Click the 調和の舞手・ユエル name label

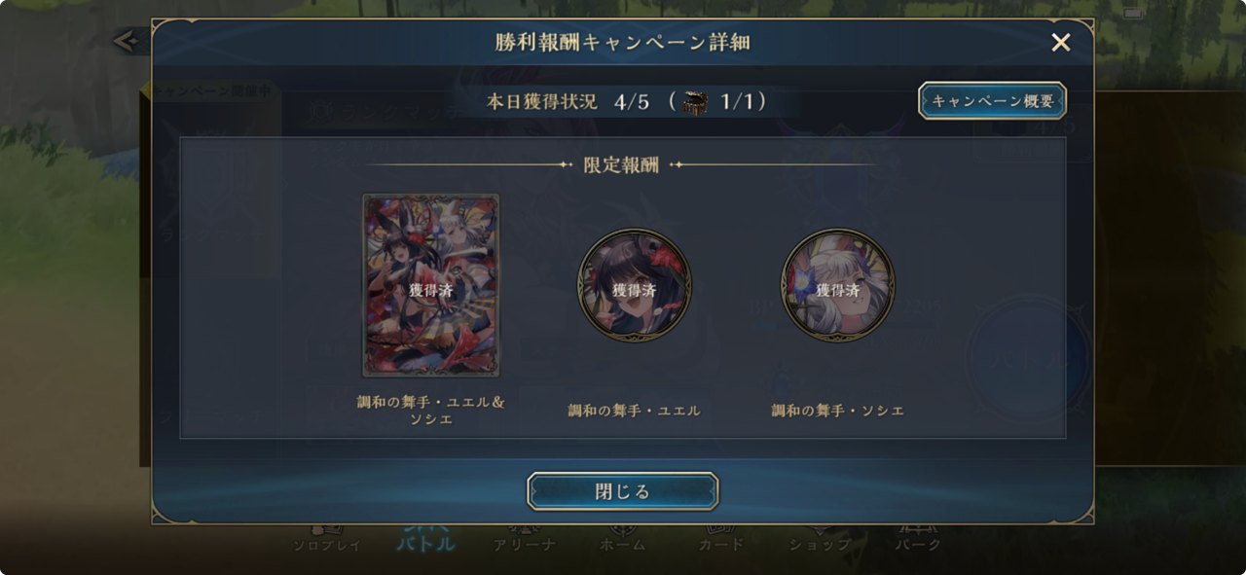pos(635,411)
